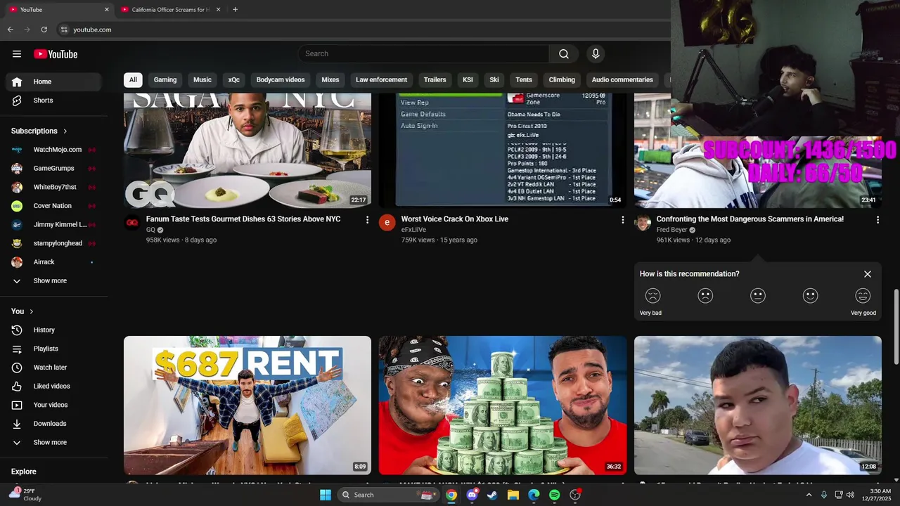Click the YouTube logo
The image size is (900, 506).
(x=56, y=54)
